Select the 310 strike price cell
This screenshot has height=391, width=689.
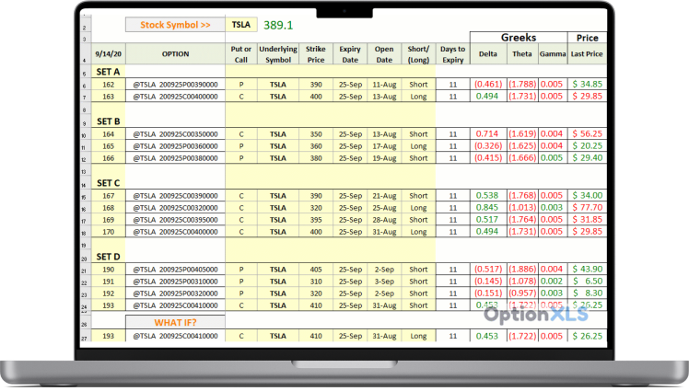click(316, 282)
